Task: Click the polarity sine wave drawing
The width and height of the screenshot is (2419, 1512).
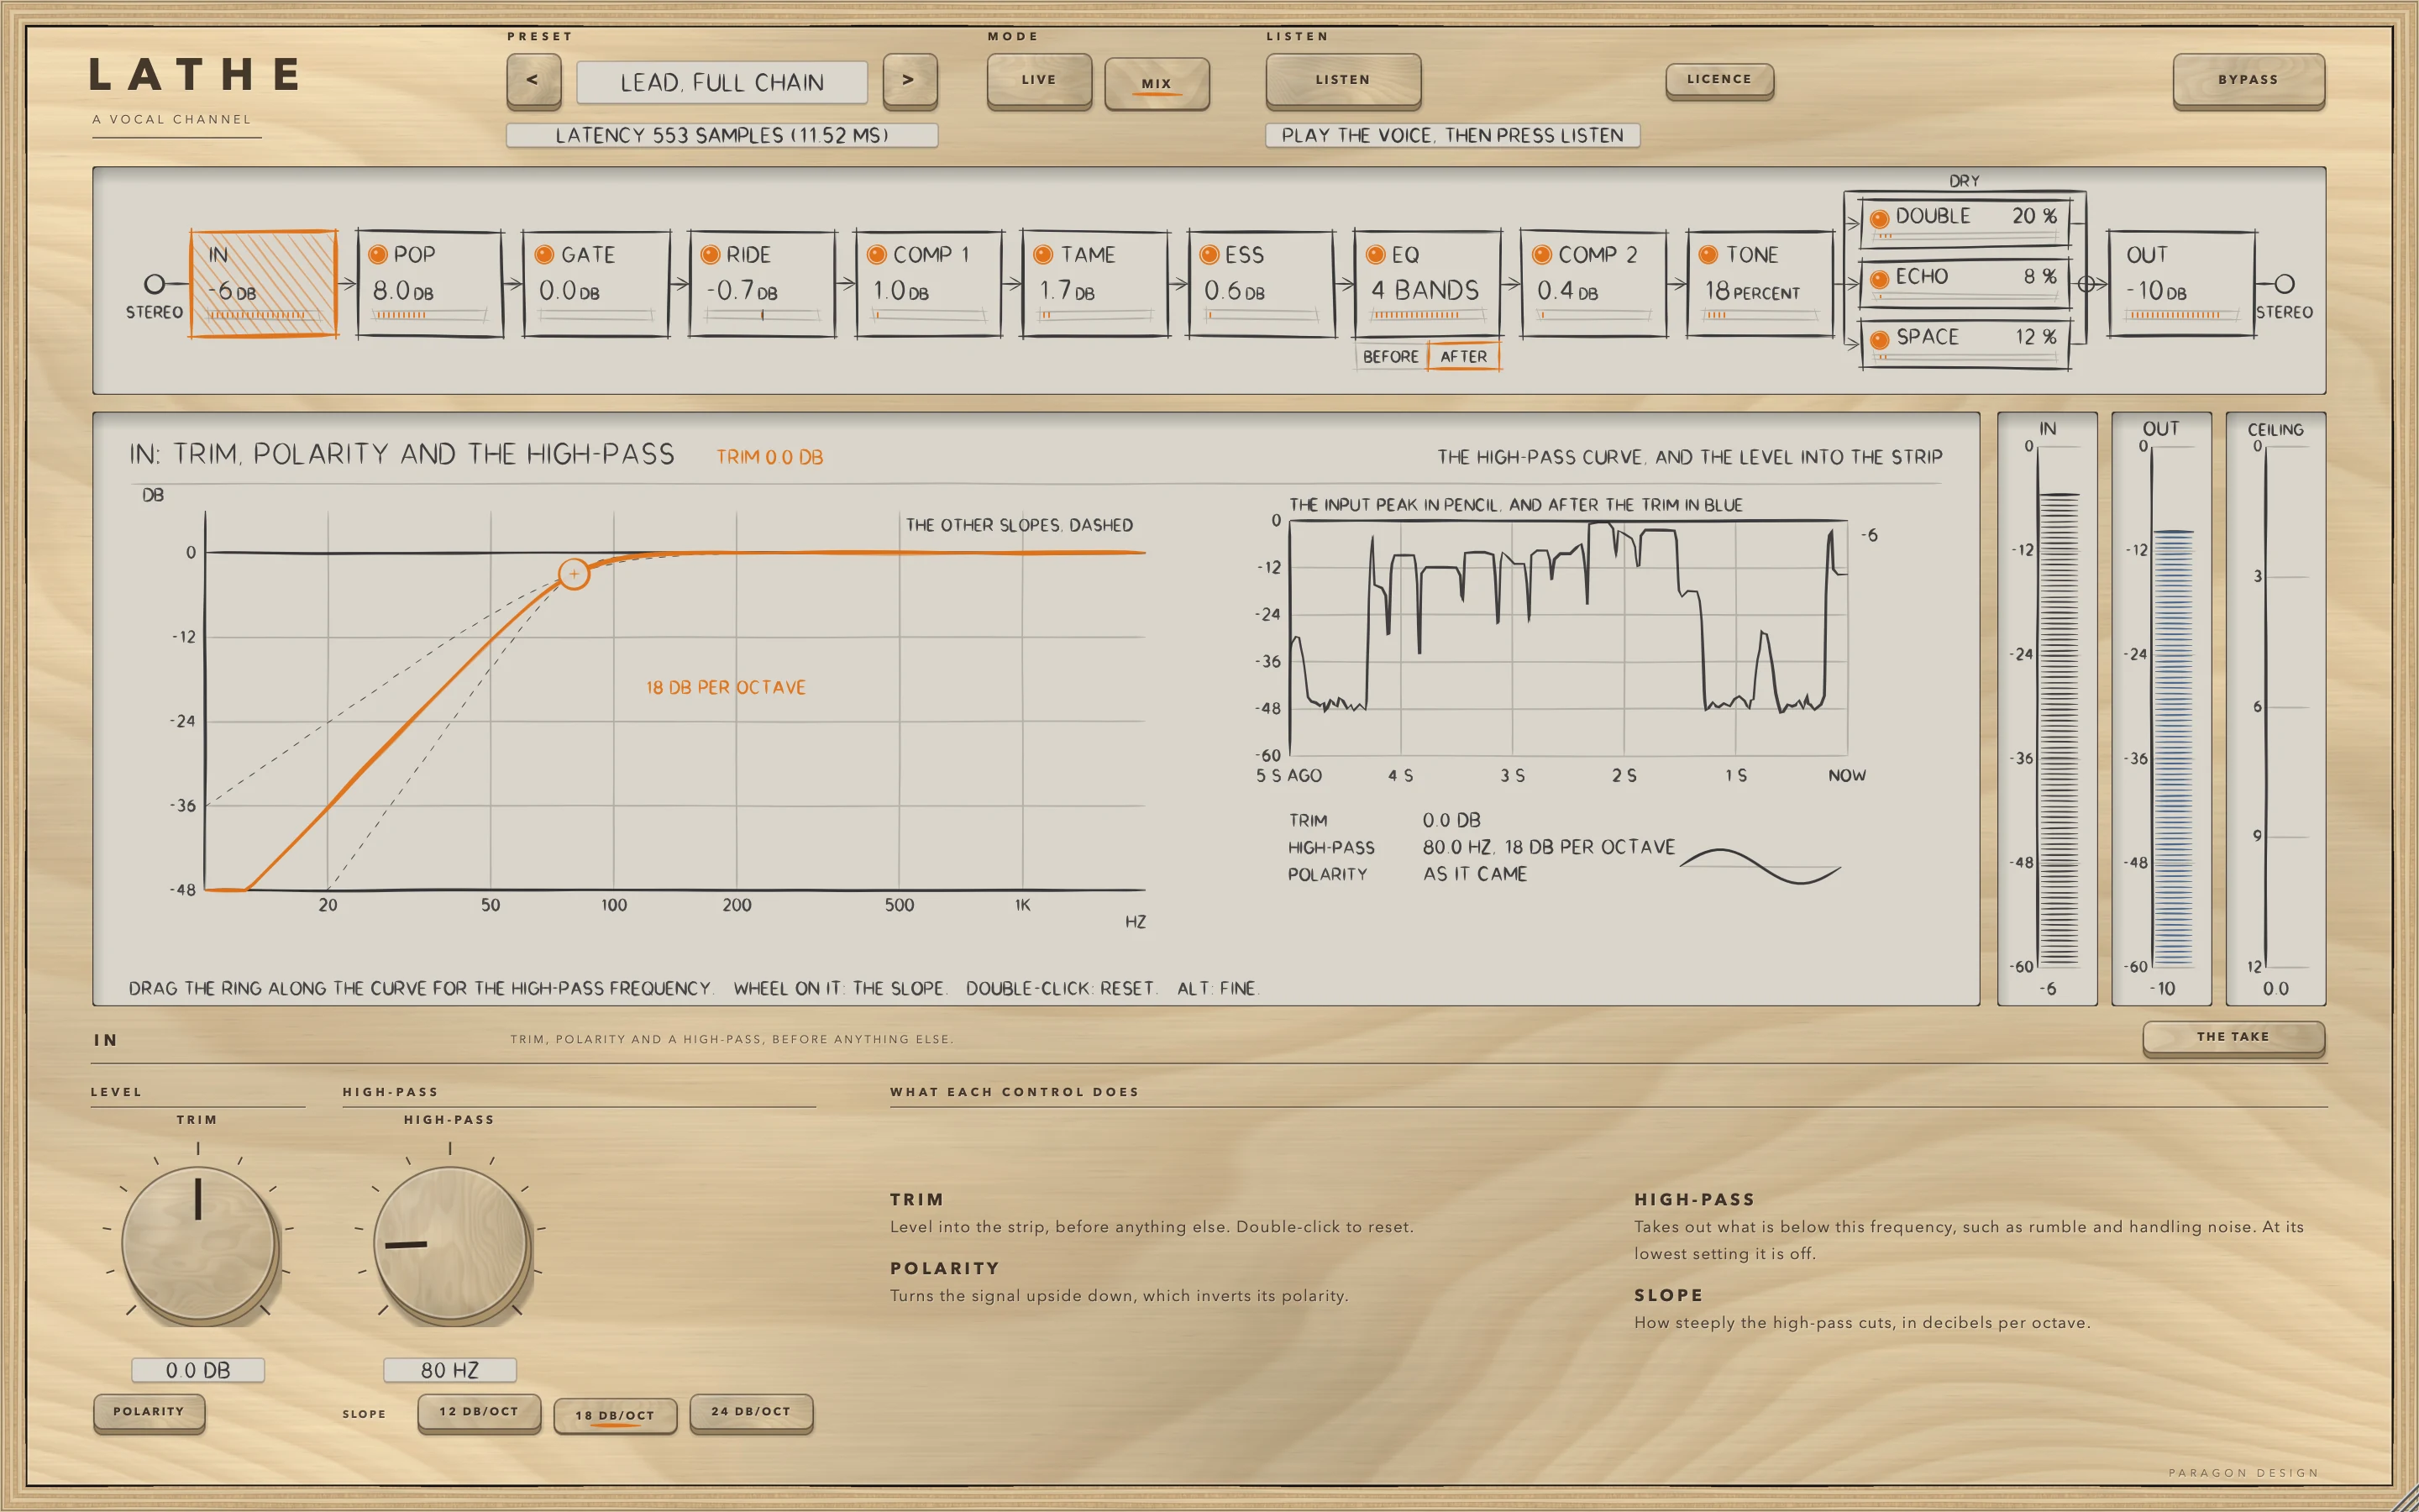Action: point(1760,866)
